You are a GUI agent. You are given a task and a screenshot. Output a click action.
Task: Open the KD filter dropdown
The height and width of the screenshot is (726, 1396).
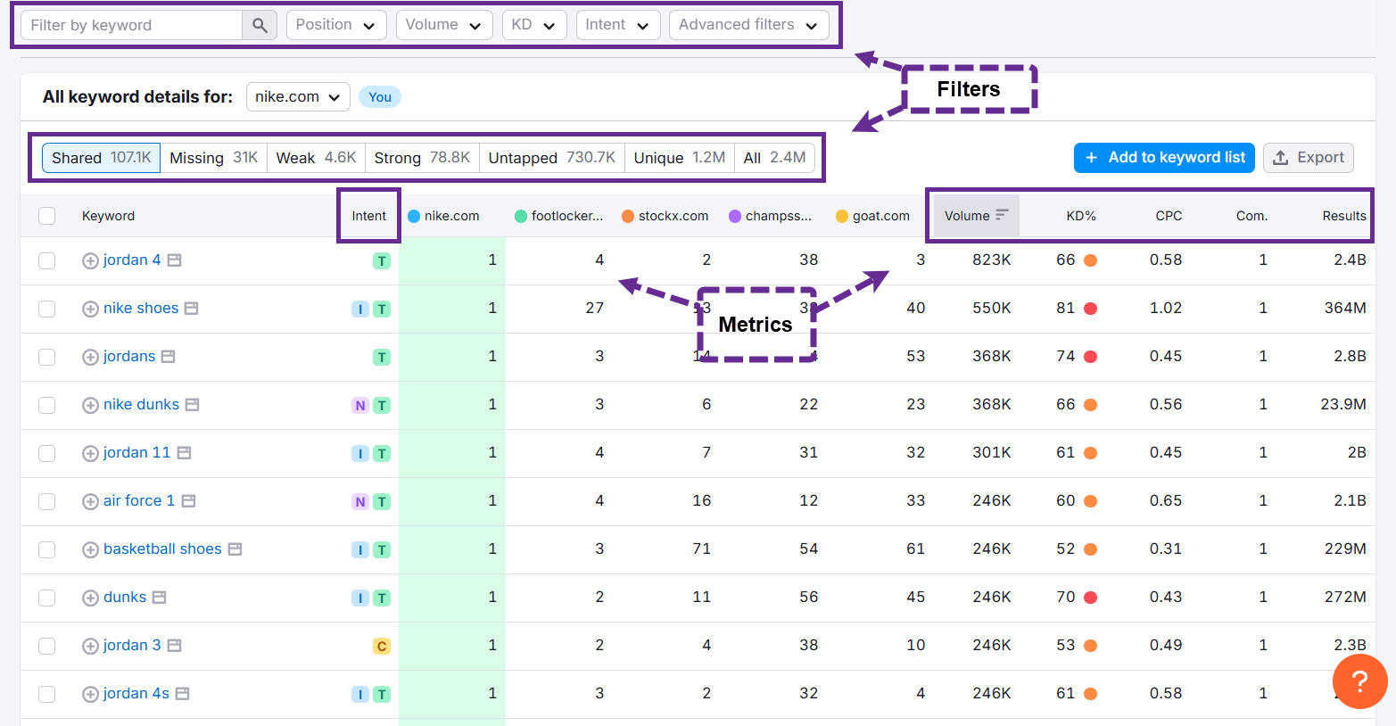coord(534,25)
